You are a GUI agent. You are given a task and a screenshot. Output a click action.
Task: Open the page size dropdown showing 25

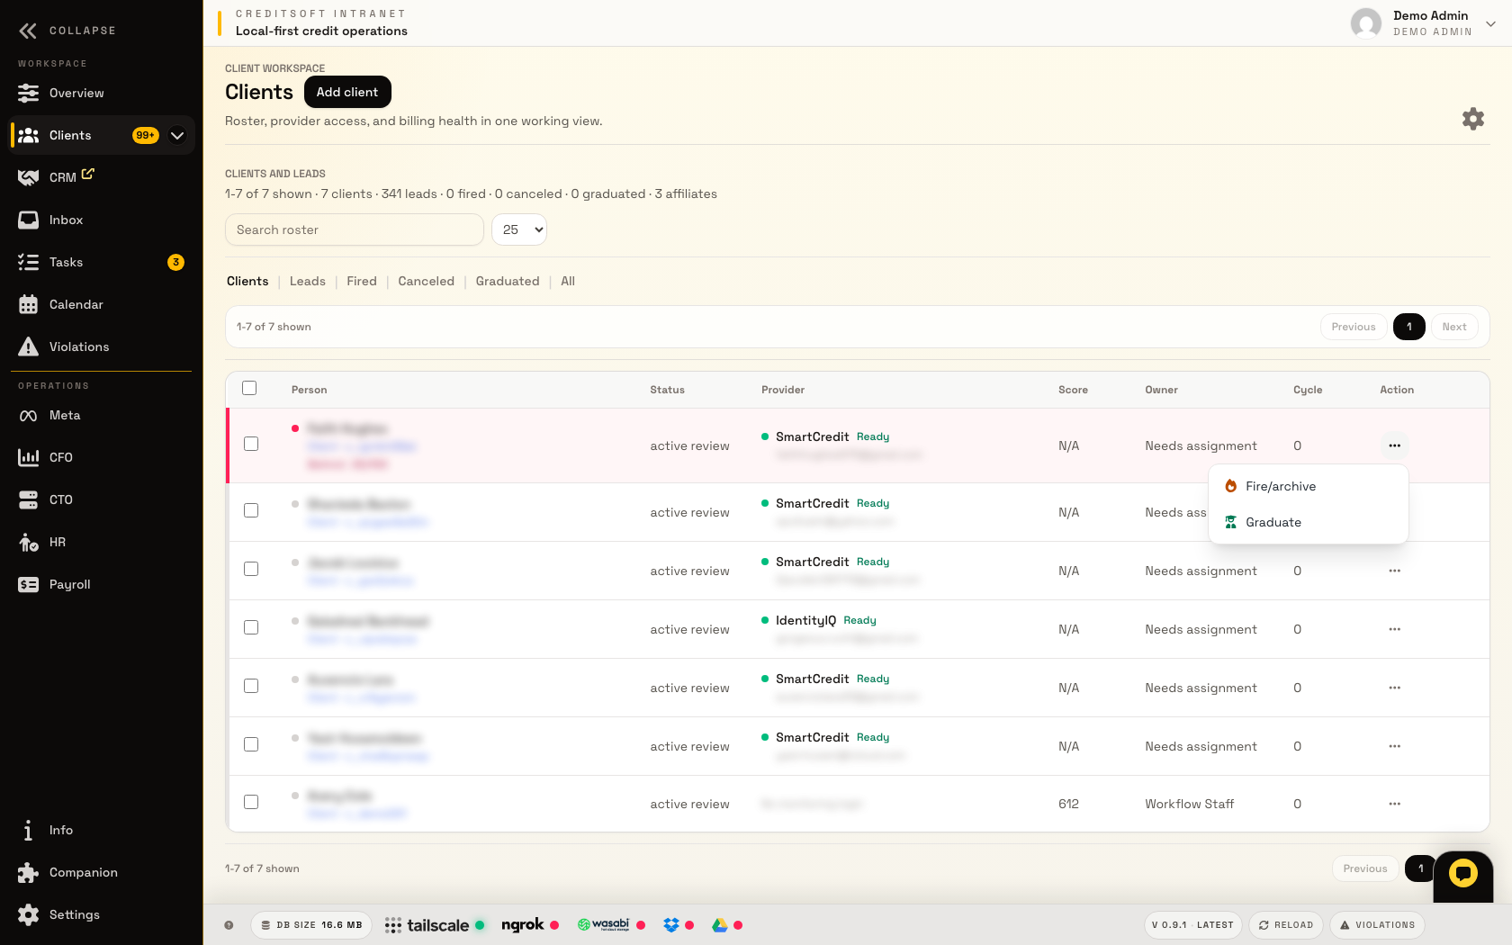pos(519,229)
